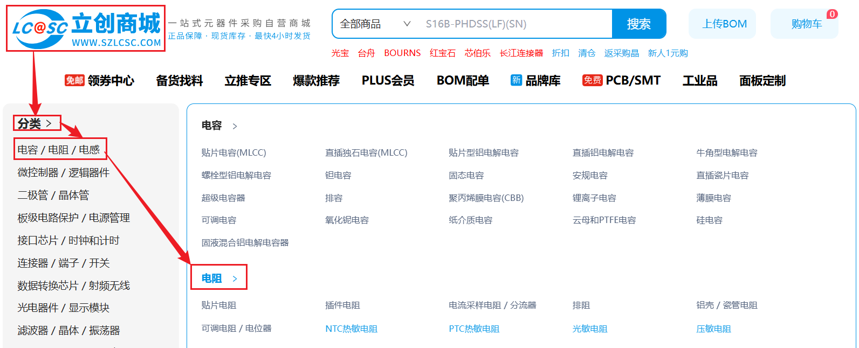859x348 pixels.
Task: Open 直插独石电容(MLCC) subcategory
Action: [366, 152]
